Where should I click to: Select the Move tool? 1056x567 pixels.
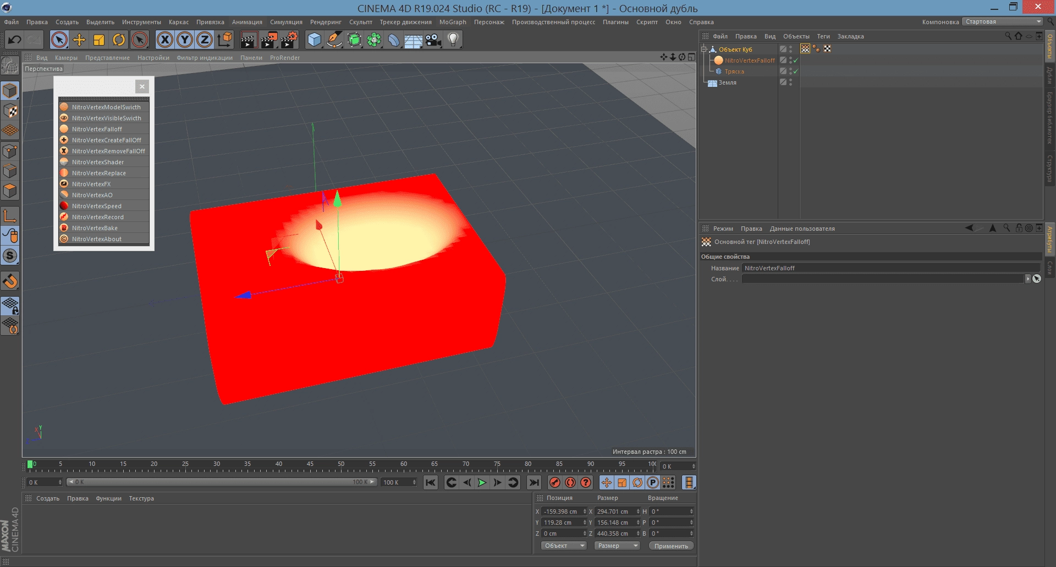[x=79, y=40]
